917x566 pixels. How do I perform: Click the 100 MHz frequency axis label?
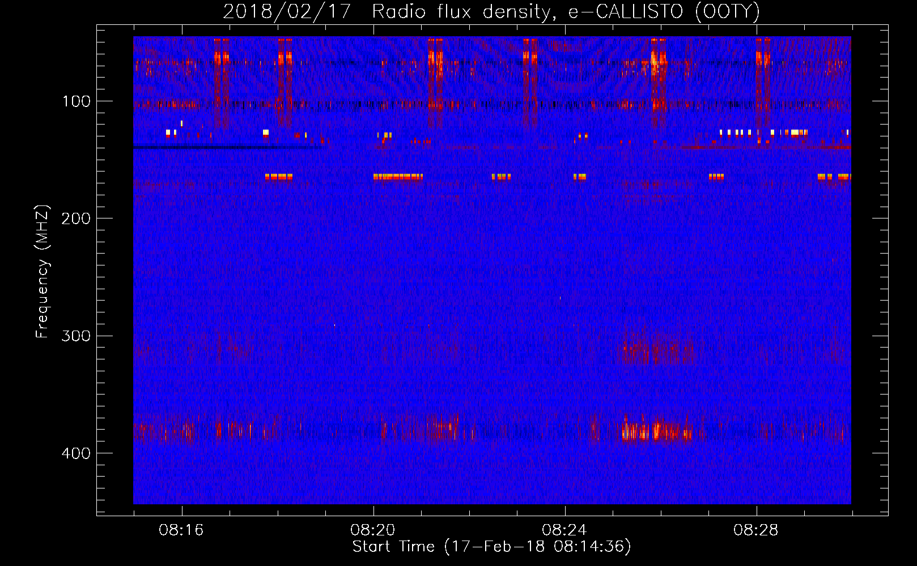[x=76, y=101]
